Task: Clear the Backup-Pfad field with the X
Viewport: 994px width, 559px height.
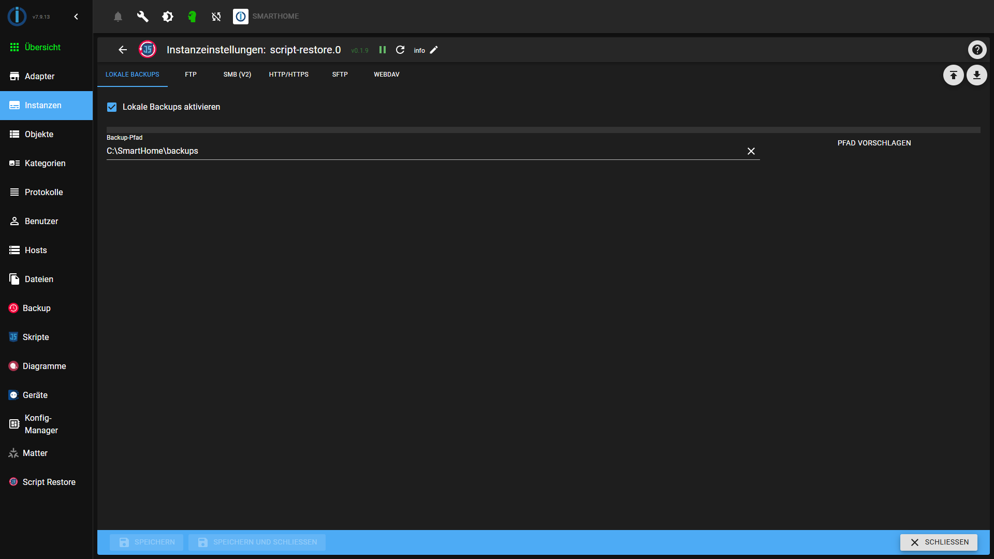Action: coord(751,151)
